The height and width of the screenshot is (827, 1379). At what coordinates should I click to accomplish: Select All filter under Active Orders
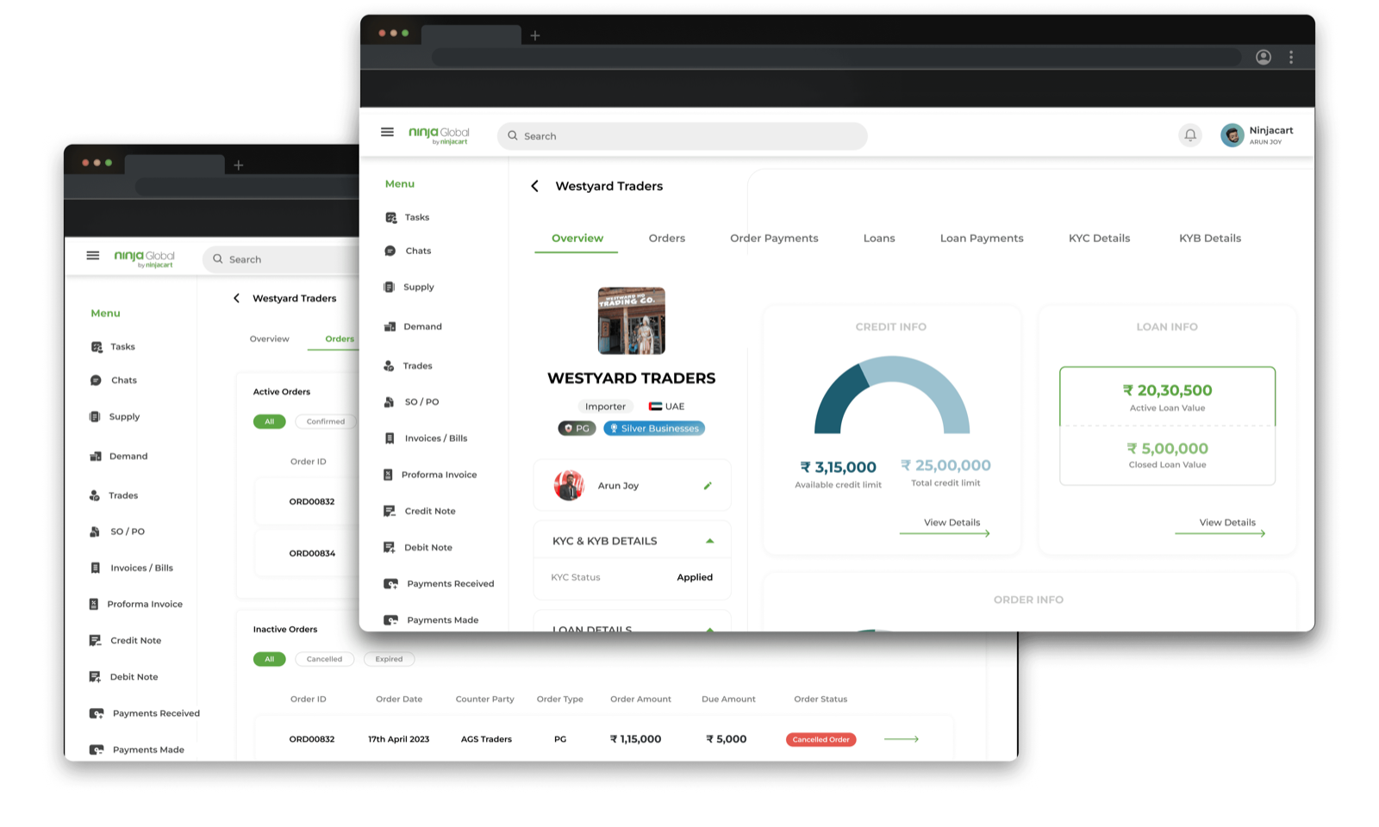[x=269, y=421]
